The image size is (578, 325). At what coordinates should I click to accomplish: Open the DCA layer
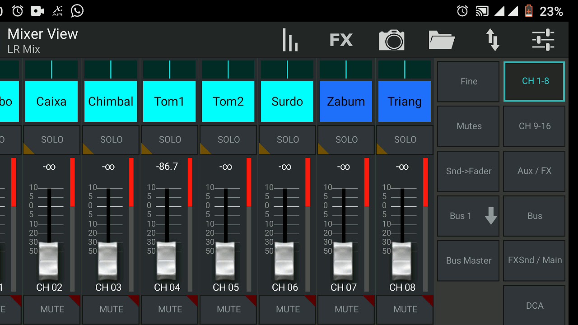535,305
